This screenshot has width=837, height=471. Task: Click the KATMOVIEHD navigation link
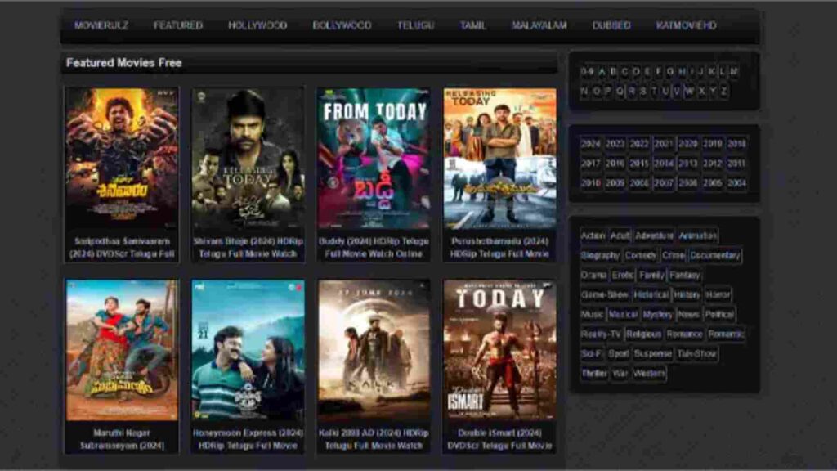point(687,25)
